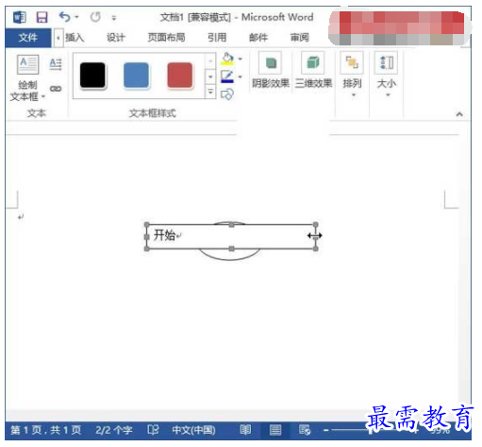Click bottom-center handle of text box
Screen dimensions: 482x447
232,249
